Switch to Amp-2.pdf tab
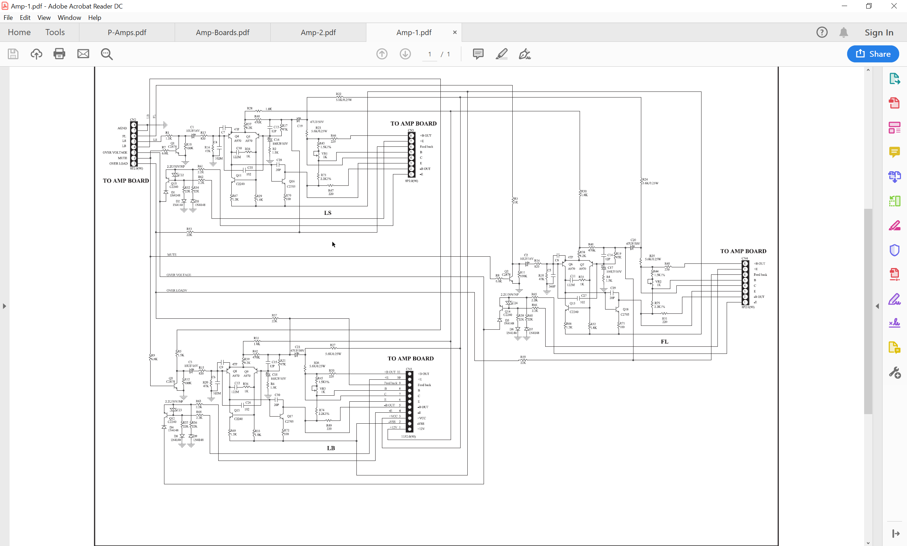This screenshot has width=907, height=546. pos(318,32)
